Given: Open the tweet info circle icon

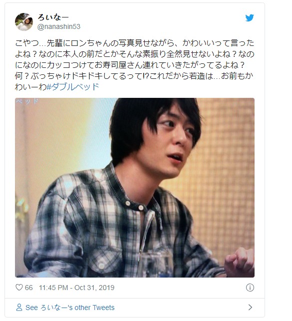Looking at the screenshot, I should pos(250,288).
